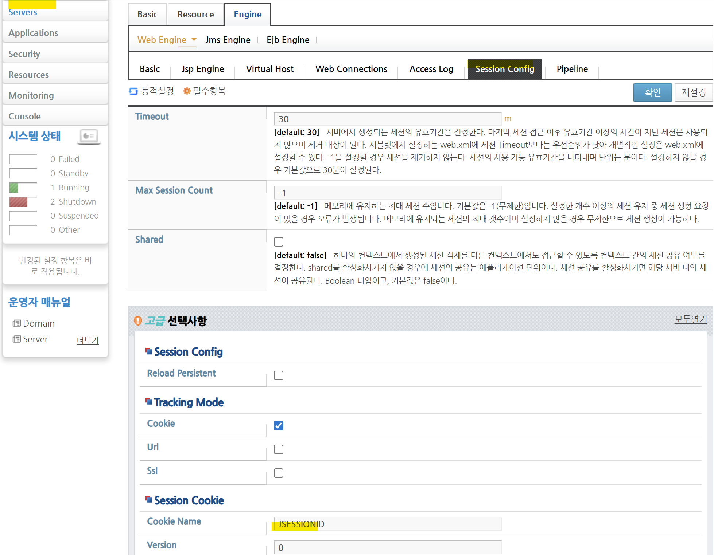Click the green Running status bar

[14, 188]
